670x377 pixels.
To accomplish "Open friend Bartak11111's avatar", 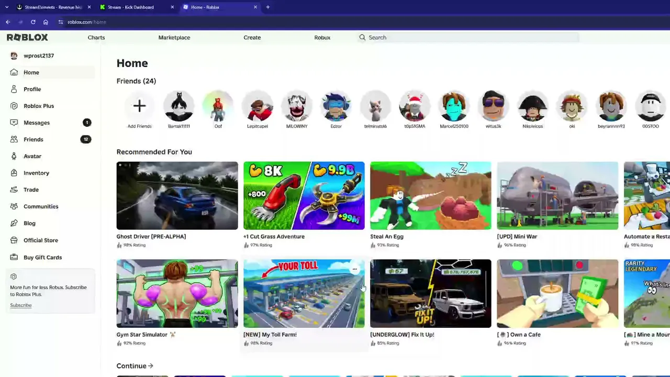I will [x=178, y=106].
